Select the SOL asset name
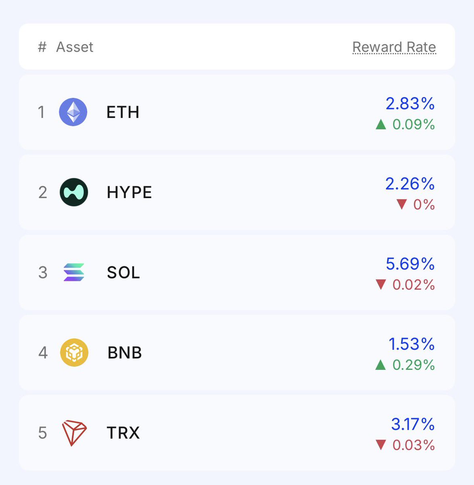The width and height of the screenshot is (474, 485). 123,272
